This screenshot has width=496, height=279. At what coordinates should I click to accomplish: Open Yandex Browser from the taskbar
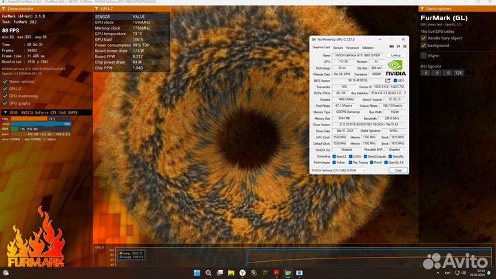[242, 273]
